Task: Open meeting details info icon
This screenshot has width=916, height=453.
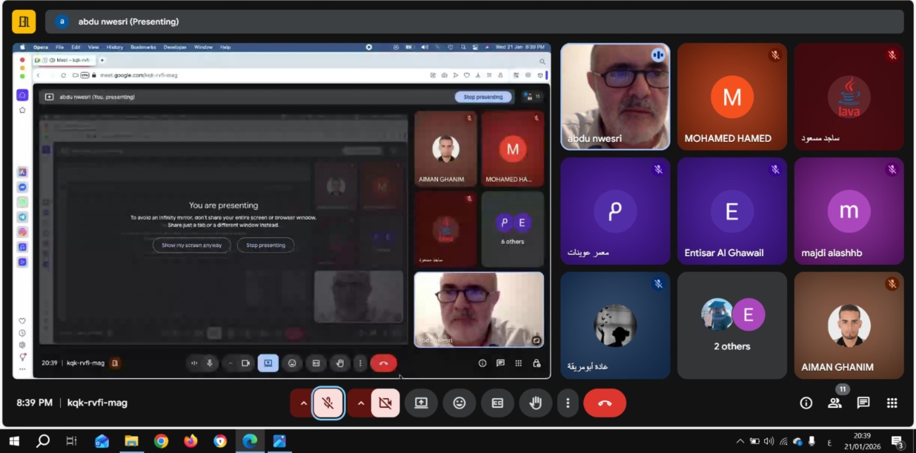Action: click(x=806, y=403)
